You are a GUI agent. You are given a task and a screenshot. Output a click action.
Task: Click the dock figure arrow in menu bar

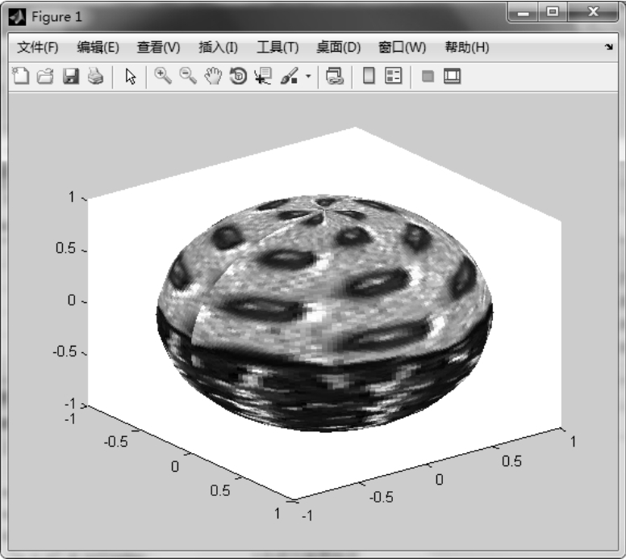pyautogui.click(x=608, y=48)
